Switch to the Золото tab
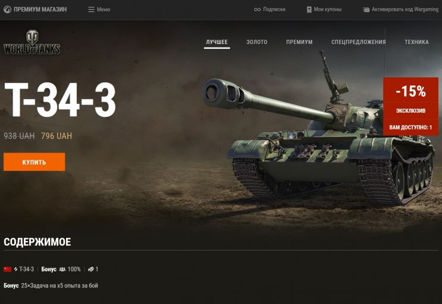 (257, 42)
